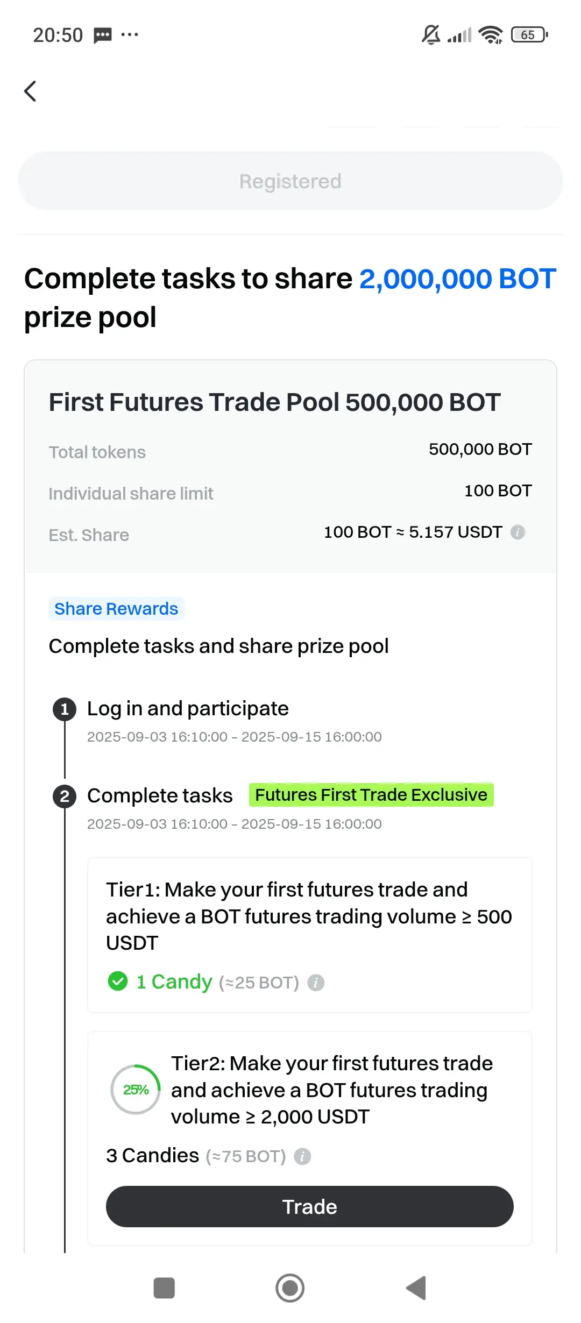Tap Futures First Trade Exclusive label

pyautogui.click(x=371, y=795)
